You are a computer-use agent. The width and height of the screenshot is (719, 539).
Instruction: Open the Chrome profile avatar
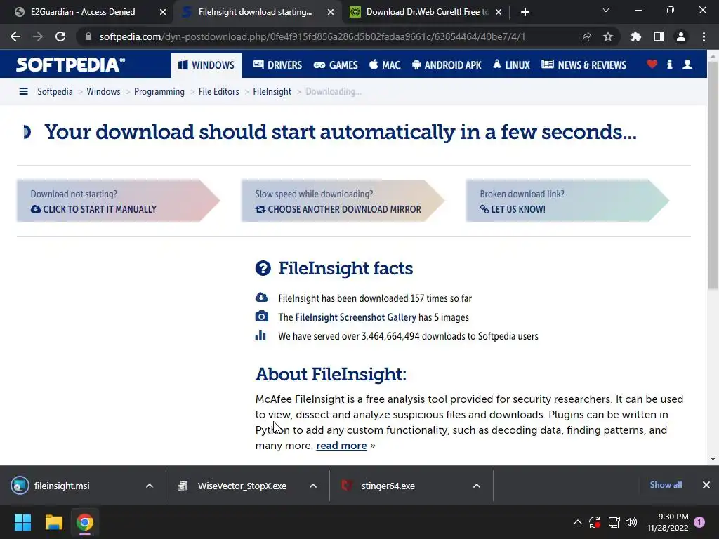tap(681, 36)
